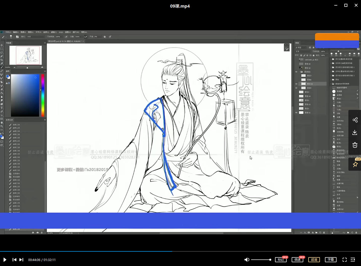Delete the video with the trash icon
361x266 pixels.
355,145
